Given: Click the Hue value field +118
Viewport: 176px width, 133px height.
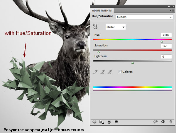Looking at the screenshot, I should point(166,35).
